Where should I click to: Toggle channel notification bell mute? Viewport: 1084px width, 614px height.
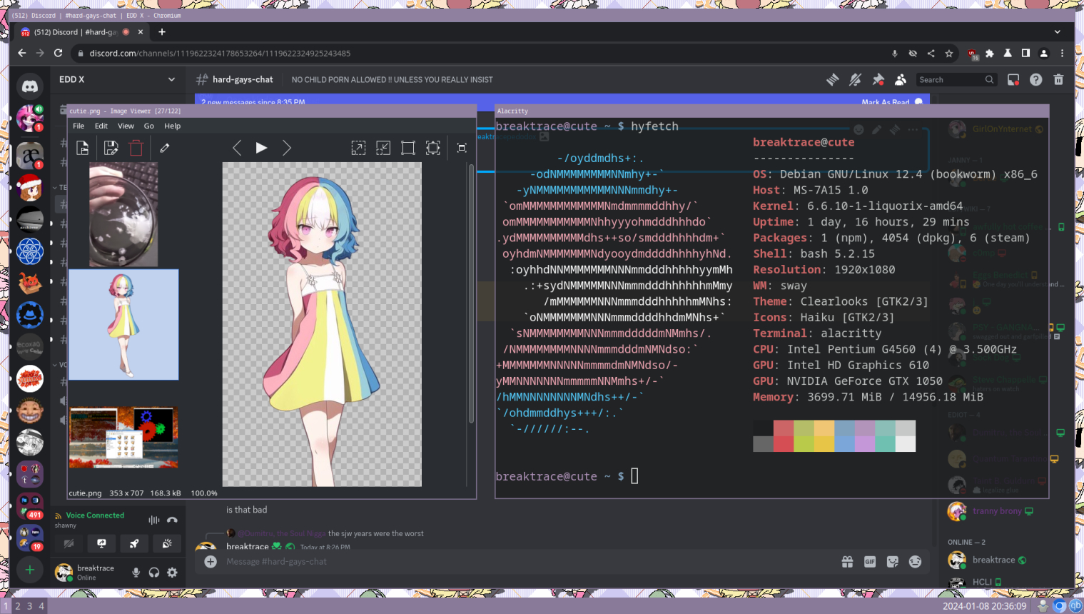point(855,80)
